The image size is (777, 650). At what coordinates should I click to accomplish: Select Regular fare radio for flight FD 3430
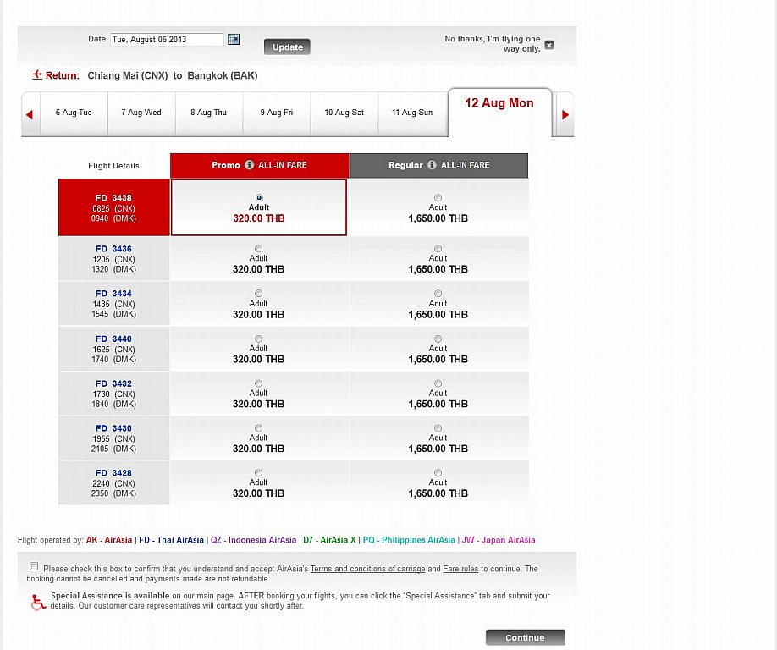[438, 428]
